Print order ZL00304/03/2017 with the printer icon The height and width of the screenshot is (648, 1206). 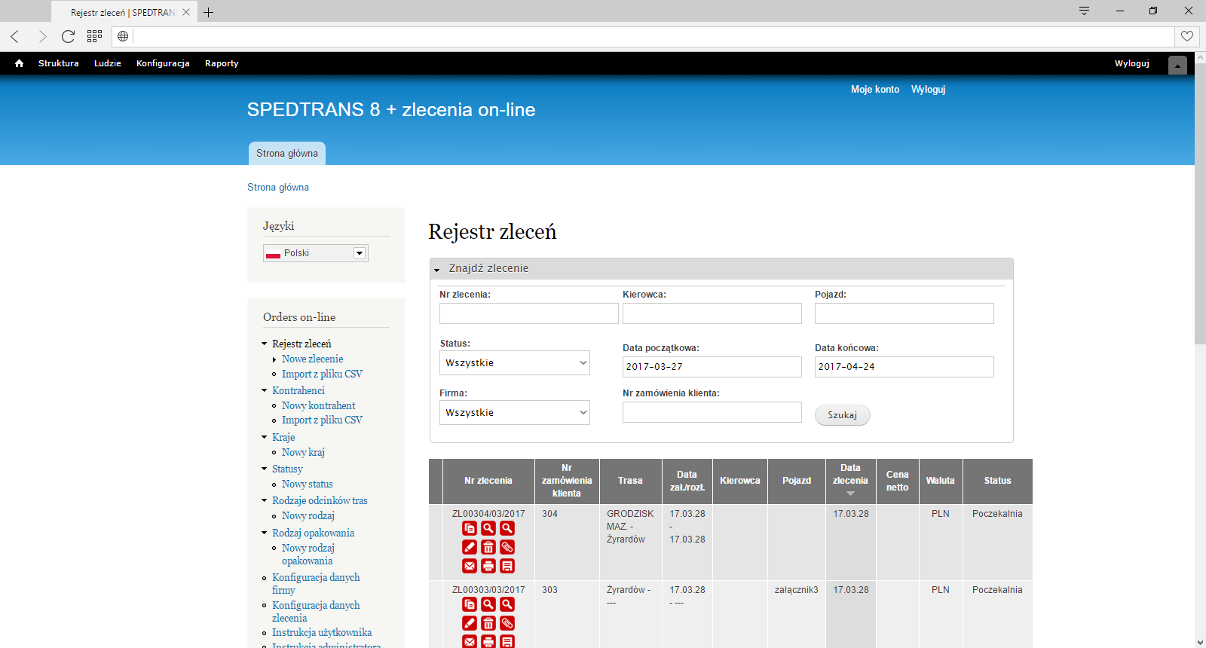(488, 566)
